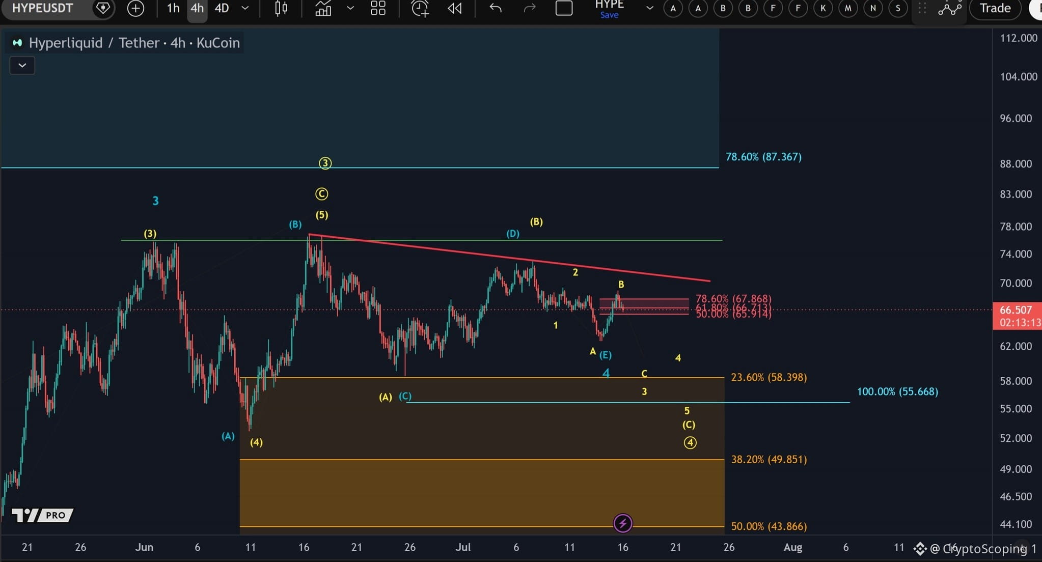Select the circled C wave label

(321, 194)
